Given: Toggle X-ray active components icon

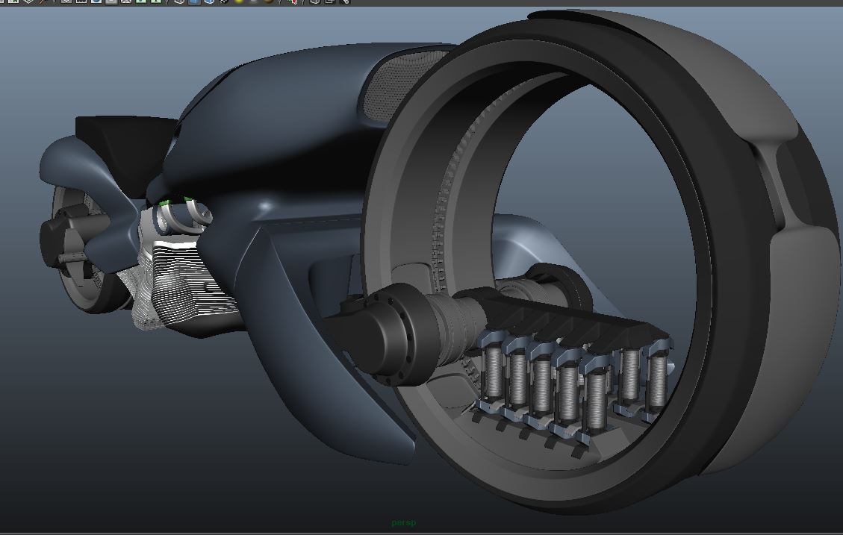Looking at the screenshot, I should tap(329, 1).
